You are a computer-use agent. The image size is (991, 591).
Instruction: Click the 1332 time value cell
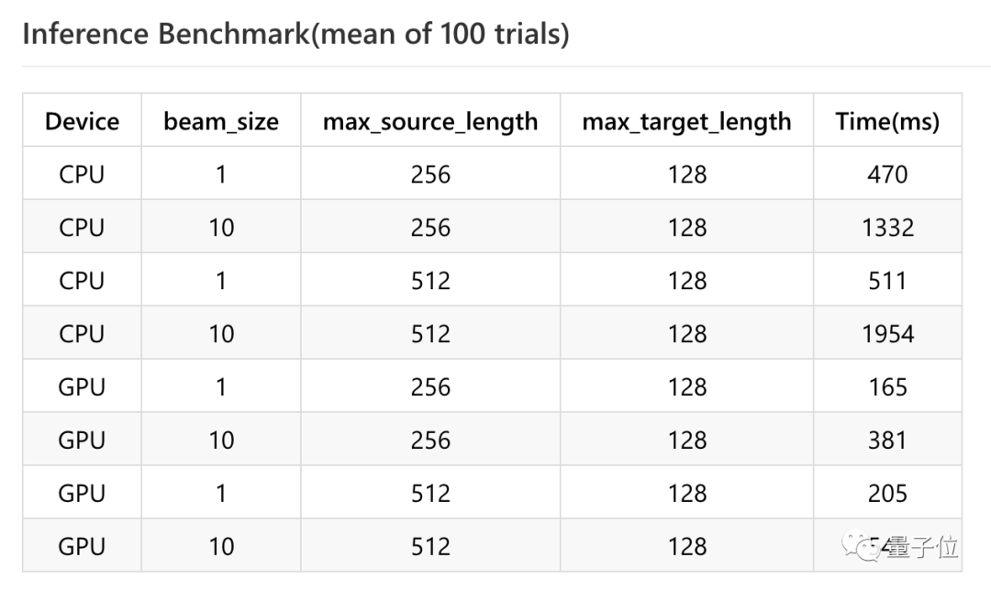point(887,227)
